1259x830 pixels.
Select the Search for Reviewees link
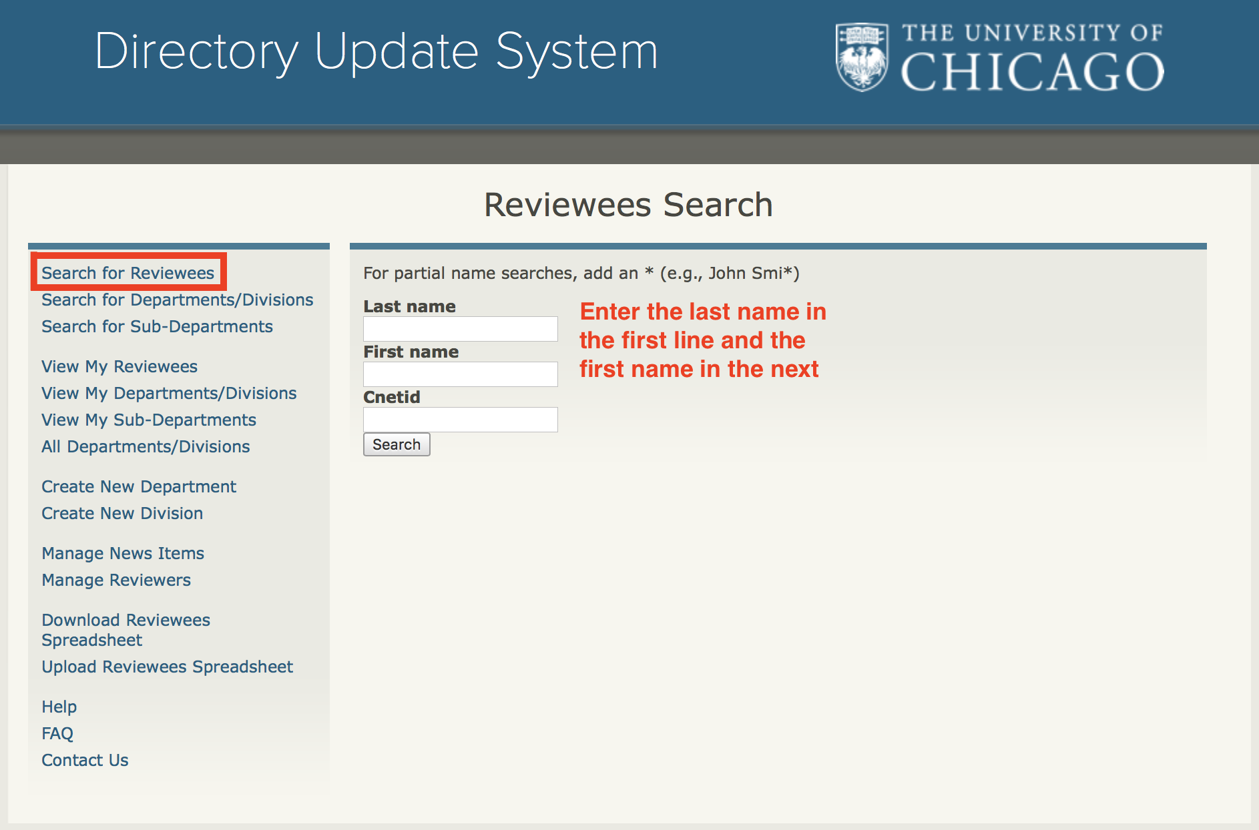128,273
